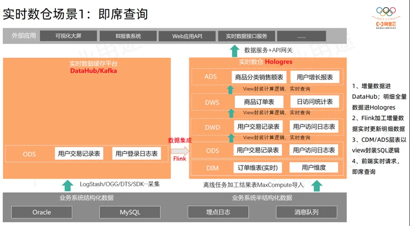Click the Olympic rings emblem

386,11
